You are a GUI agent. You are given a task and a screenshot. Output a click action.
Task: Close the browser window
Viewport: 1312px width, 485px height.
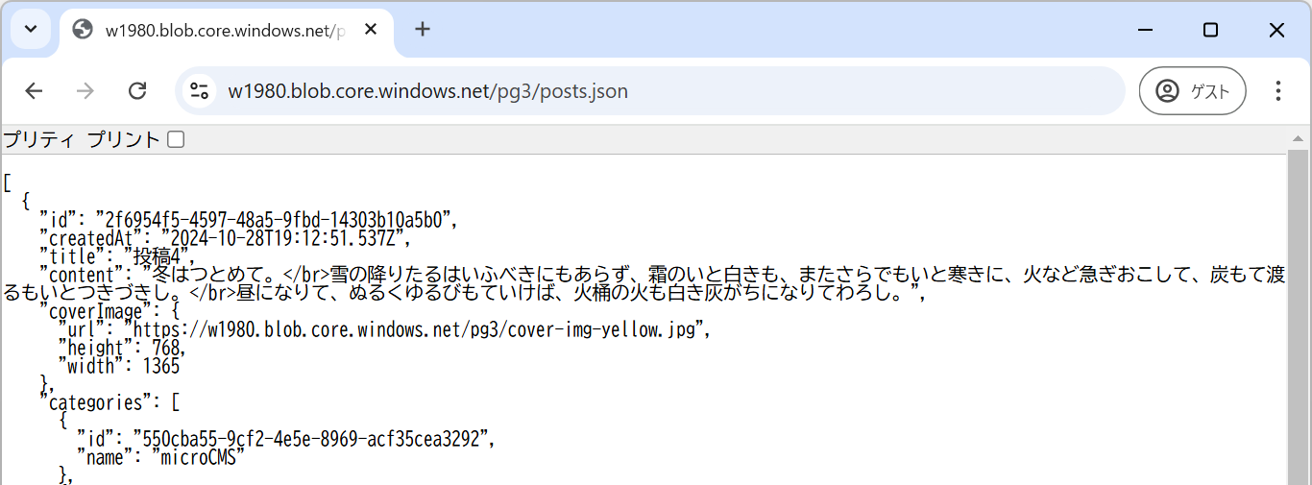[x=1276, y=30]
